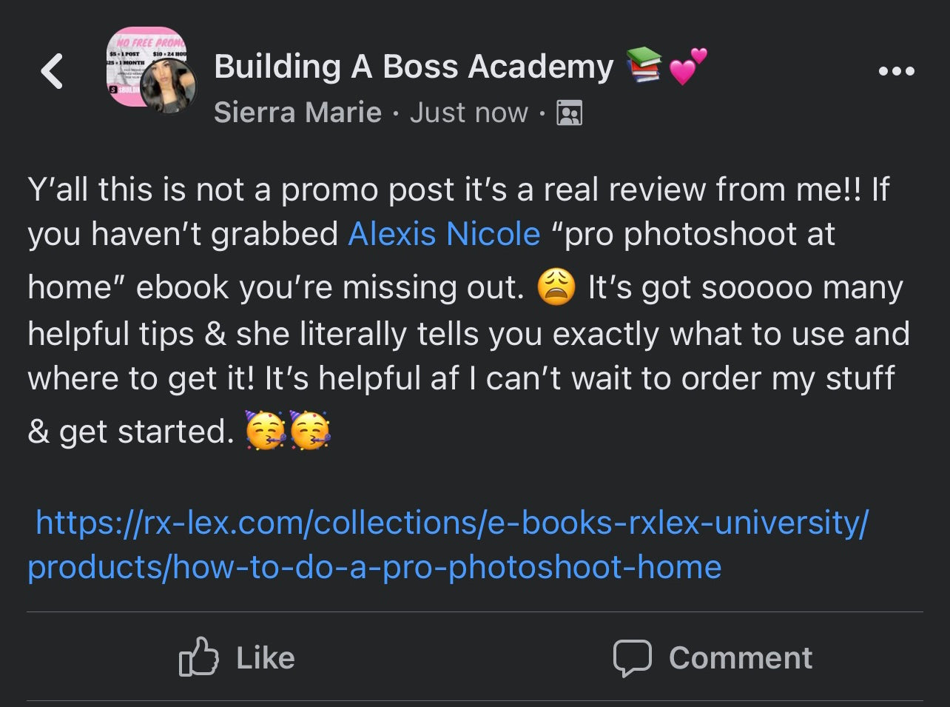Viewport: 950px width, 707px height.
Task: Visit Sierra Marie's profile name
Action: pyautogui.click(x=297, y=113)
